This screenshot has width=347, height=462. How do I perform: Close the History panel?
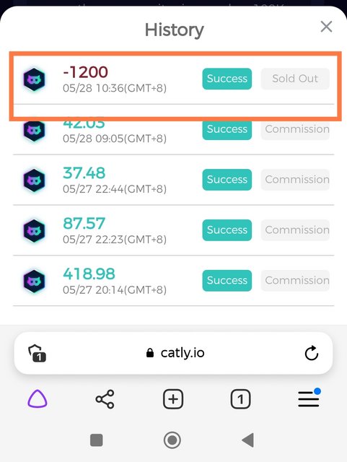[326, 27]
